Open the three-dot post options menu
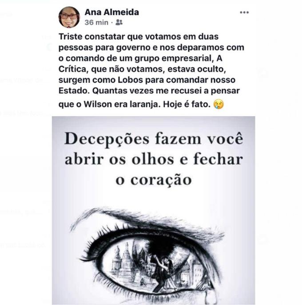This screenshot has width=302, height=305. tap(244, 12)
